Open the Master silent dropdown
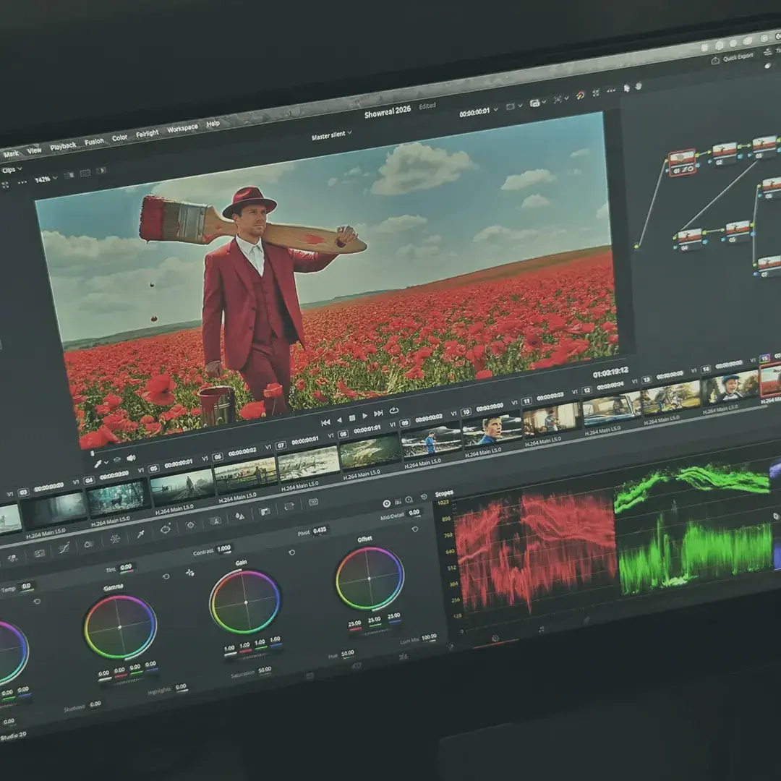Image resolution: width=781 pixels, height=781 pixels. point(332,135)
